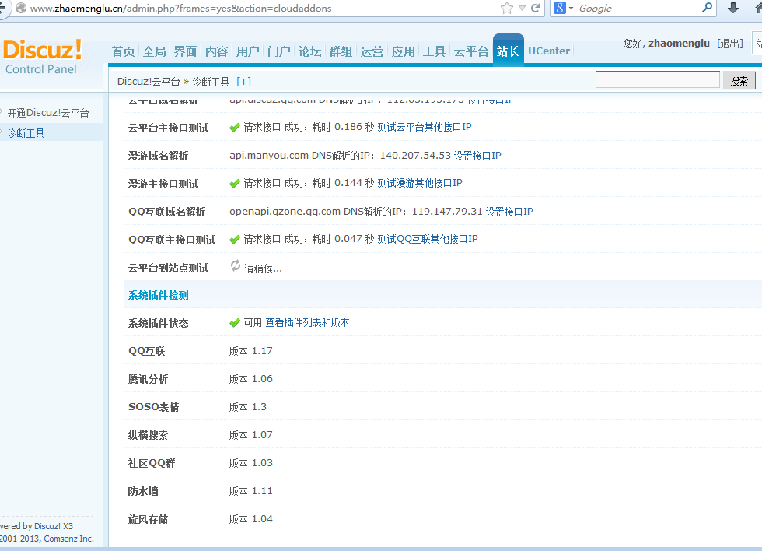Click the 腾讯分析 plugin row label
This screenshot has width=762, height=551.
[149, 379]
